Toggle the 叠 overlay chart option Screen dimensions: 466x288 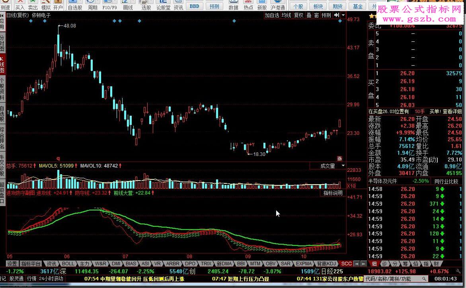[x=309, y=15]
